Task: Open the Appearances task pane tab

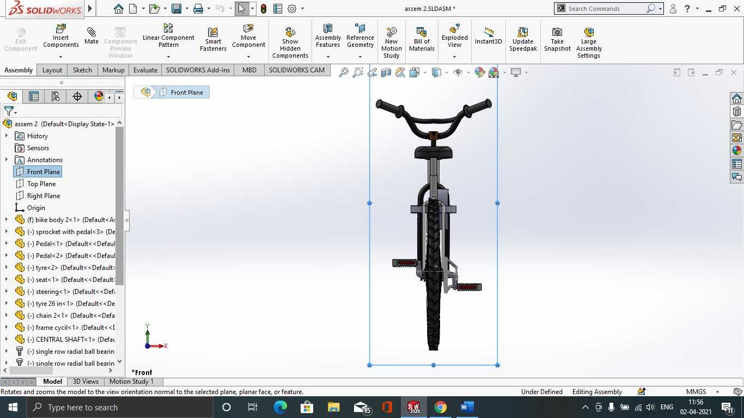Action: [x=737, y=151]
